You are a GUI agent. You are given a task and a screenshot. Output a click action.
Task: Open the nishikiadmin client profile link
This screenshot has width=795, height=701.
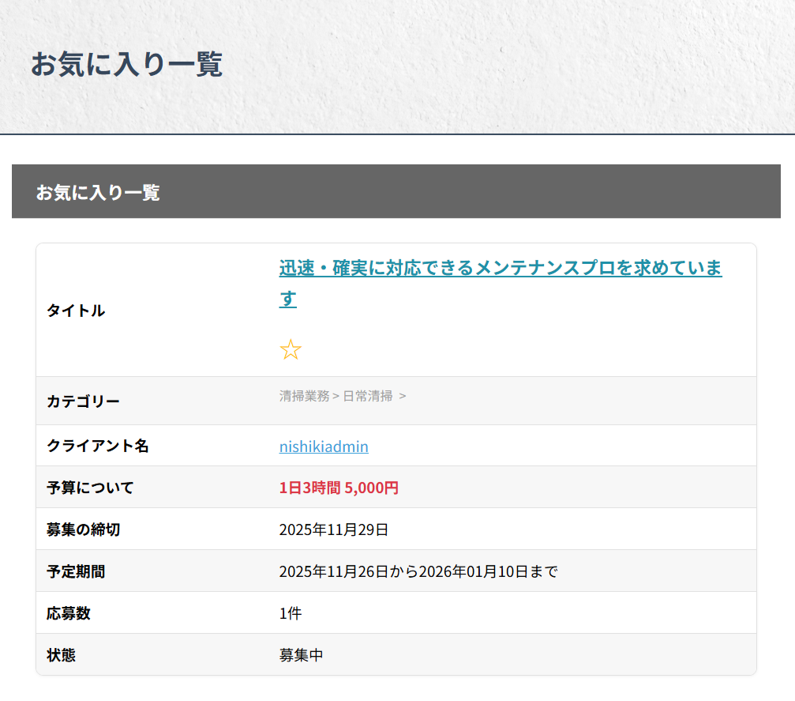pyautogui.click(x=324, y=447)
